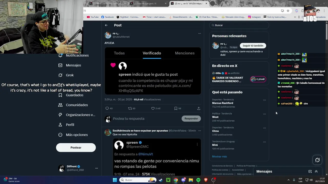Click the Postear button
Screen dimensions: 328x184
(x=76, y=147)
